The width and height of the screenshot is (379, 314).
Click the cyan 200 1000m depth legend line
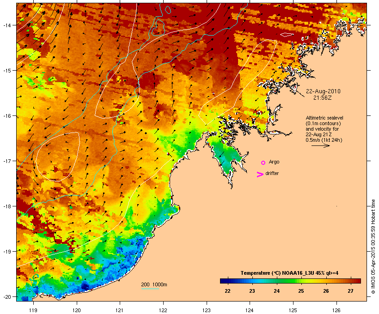click(150, 289)
